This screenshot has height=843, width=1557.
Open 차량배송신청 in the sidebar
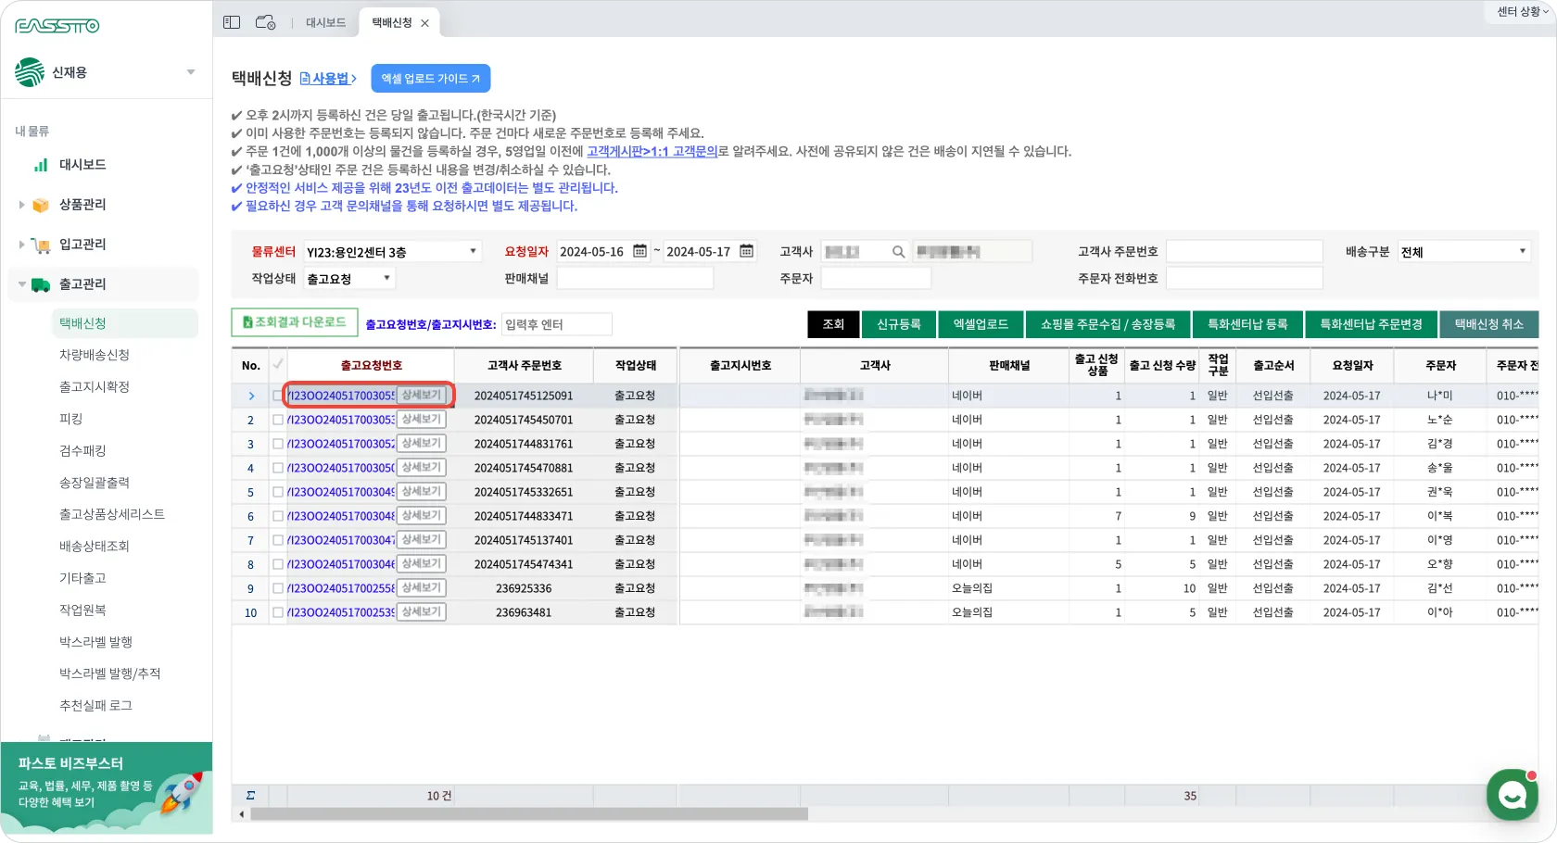pyautogui.click(x=95, y=355)
